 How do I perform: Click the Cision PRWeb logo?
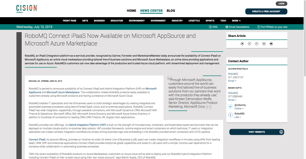(x=27, y=9)
